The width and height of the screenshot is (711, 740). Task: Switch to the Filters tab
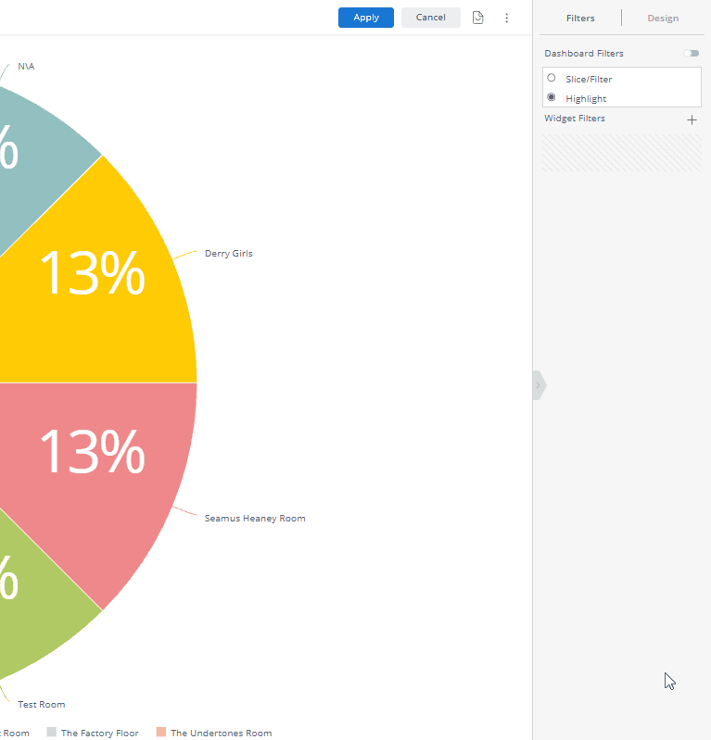coord(580,18)
